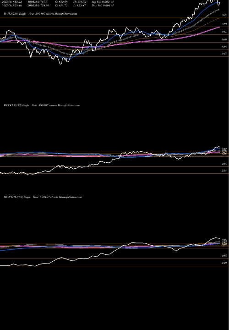The image size is (229, 330).
Task: Click the DAILY(250) Eagle View chart title
Action: pyautogui.click(x=40, y=14)
